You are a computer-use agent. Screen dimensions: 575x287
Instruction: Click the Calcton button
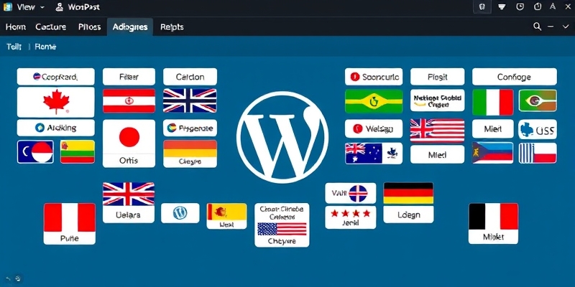pos(190,77)
